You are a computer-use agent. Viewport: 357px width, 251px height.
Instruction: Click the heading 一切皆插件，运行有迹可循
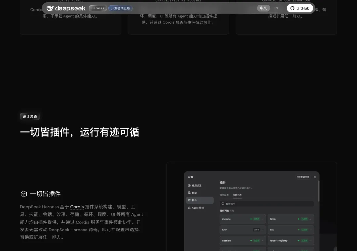[79, 132]
